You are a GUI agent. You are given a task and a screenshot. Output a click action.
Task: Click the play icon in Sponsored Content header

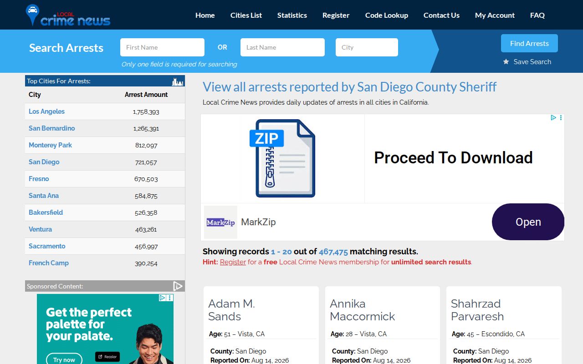[x=178, y=286]
